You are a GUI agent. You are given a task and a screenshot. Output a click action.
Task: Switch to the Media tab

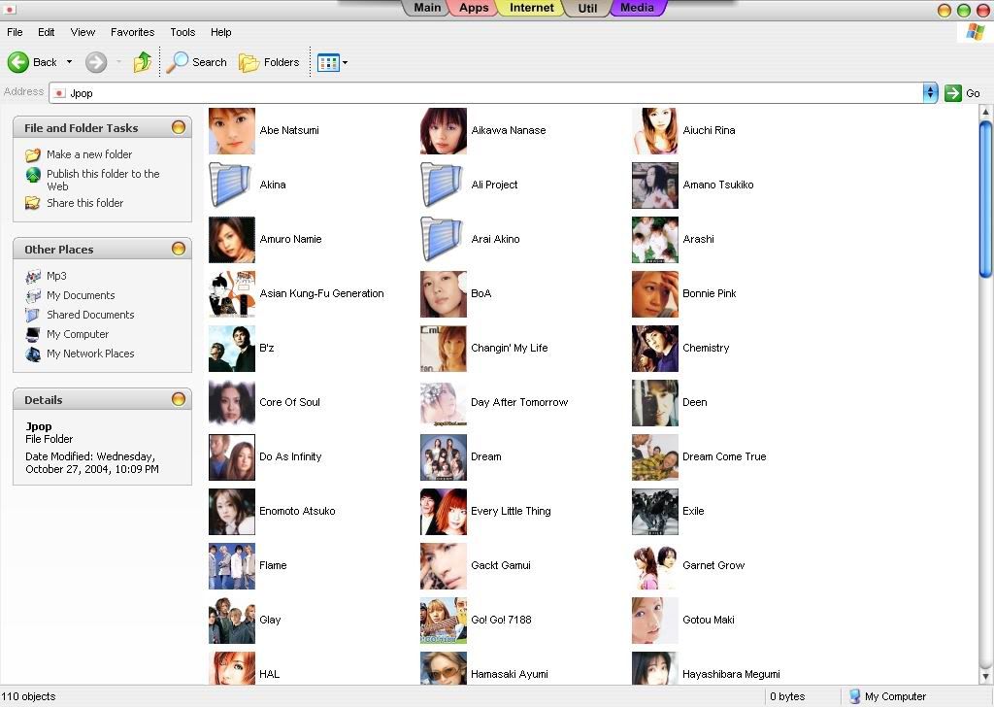point(637,8)
